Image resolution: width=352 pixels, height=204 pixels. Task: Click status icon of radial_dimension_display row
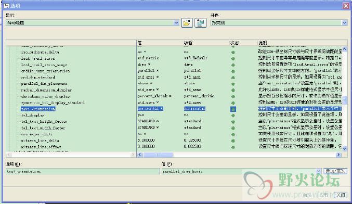click(x=233, y=91)
